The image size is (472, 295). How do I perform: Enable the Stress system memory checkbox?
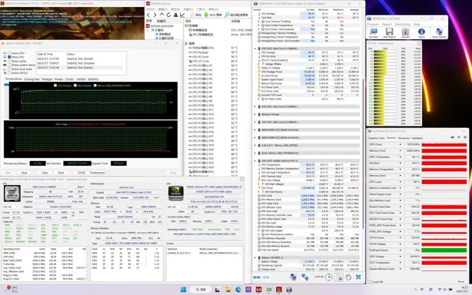9,65
